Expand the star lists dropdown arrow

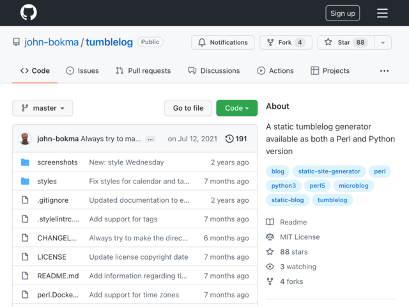383,42
